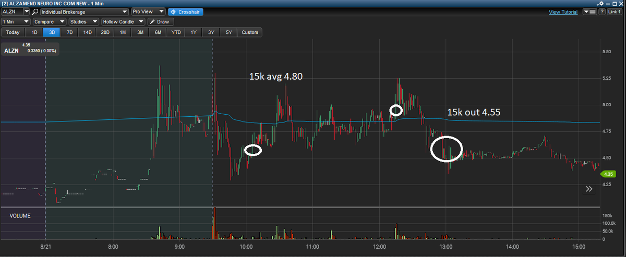Open the Custom range tab
Viewport: 626px width, 257px height.
click(x=250, y=32)
